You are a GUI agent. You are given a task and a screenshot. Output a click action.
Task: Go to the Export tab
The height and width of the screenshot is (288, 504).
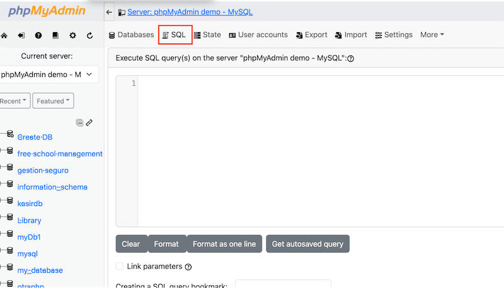click(x=311, y=35)
